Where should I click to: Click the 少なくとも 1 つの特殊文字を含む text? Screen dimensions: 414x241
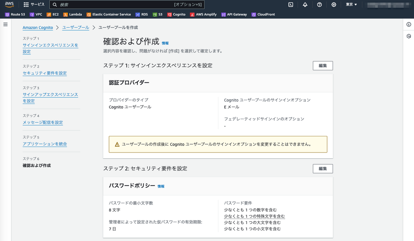(x=255, y=216)
